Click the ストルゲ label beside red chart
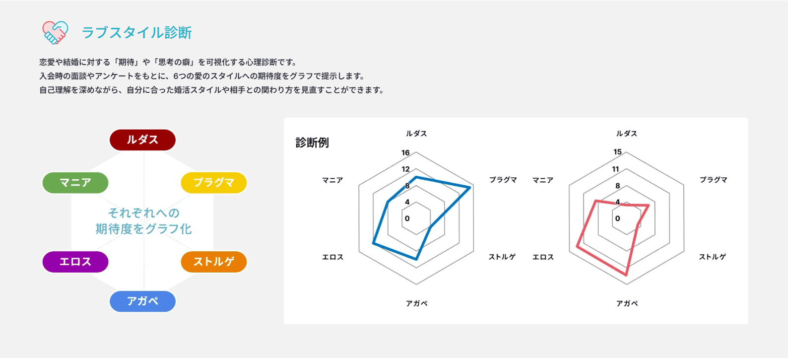Viewport: 788px width, 358px height. coord(713,257)
